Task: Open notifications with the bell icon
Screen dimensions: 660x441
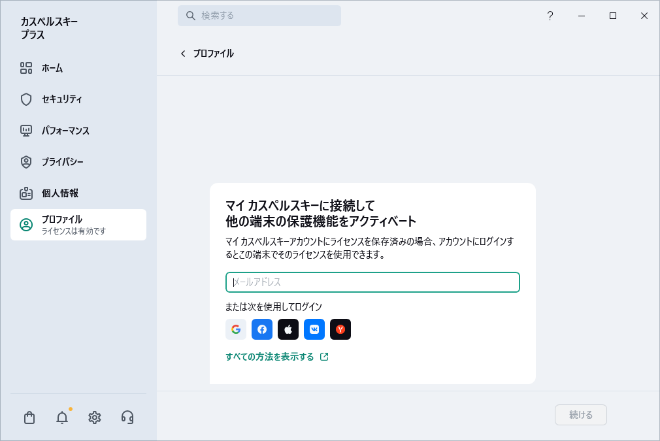Action: [61, 417]
